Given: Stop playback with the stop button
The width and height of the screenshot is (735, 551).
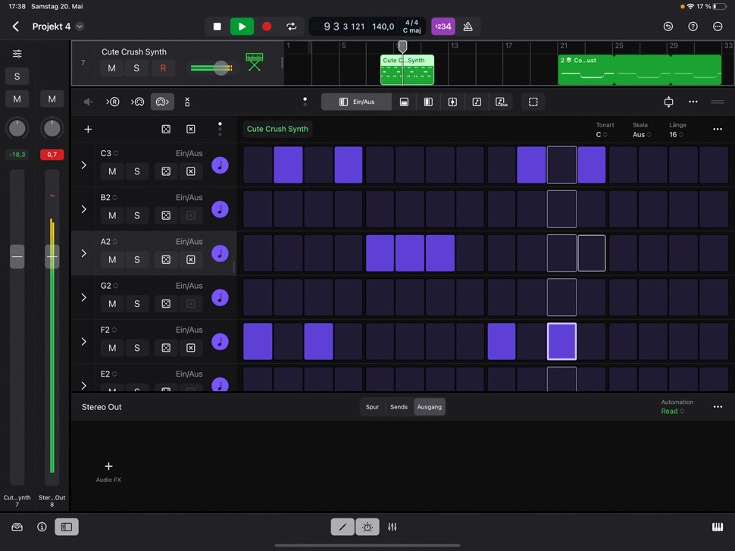Looking at the screenshot, I should pyautogui.click(x=217, y=27).
